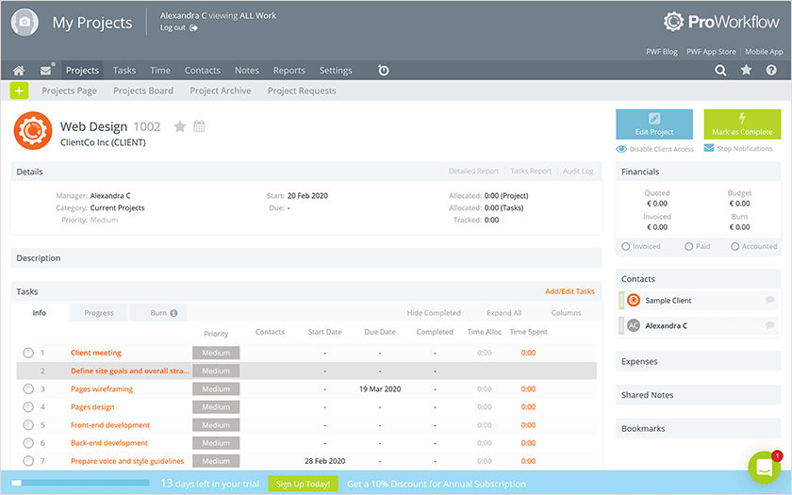Viewport: 792px width, 495px height.
Task: Click Alexandra C message bubble icon
Action: coord(769,325)
